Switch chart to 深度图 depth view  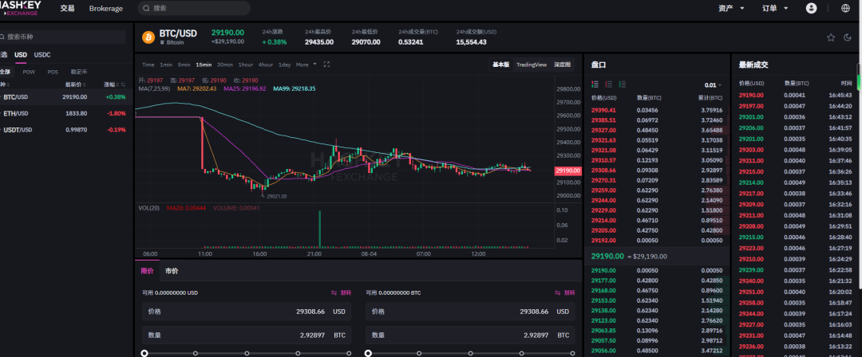[x=562, y=65]
